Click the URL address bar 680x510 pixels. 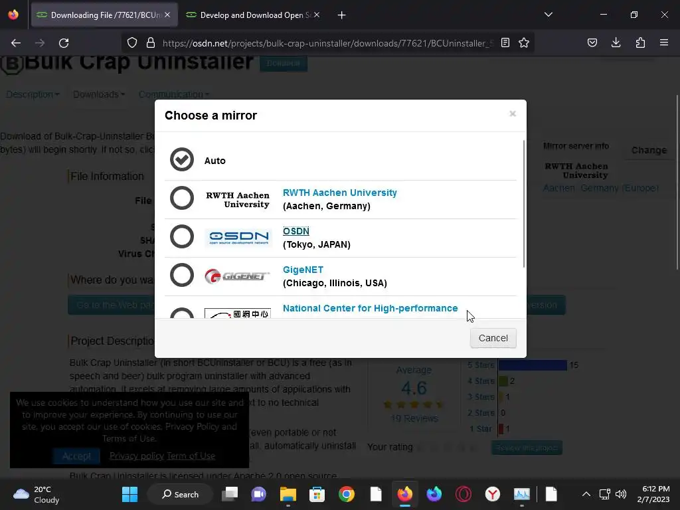pos(327,43)
